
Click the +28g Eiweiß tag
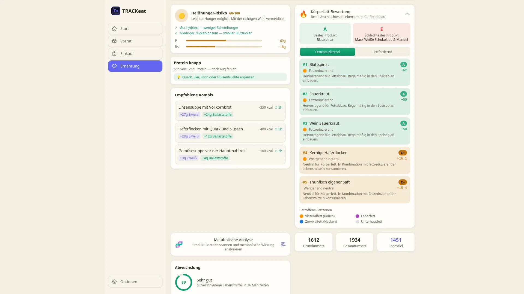[189, 136]
